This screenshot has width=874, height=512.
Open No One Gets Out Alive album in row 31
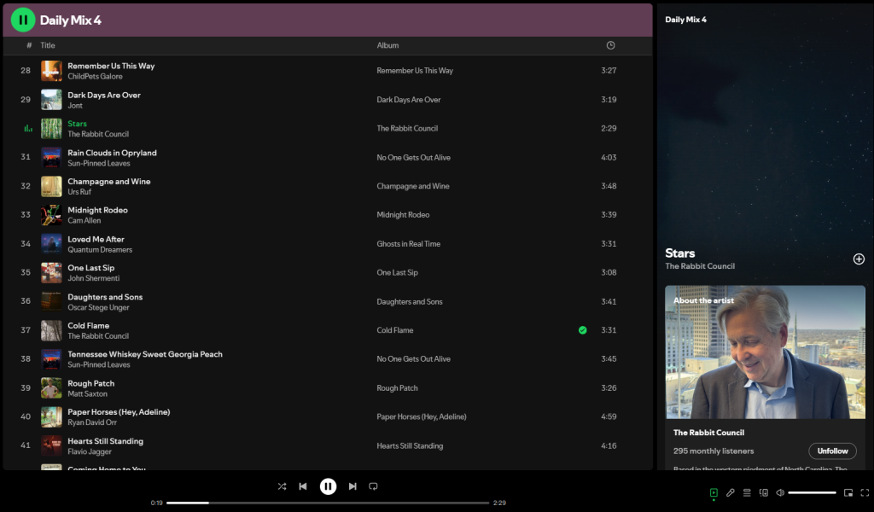414,158
